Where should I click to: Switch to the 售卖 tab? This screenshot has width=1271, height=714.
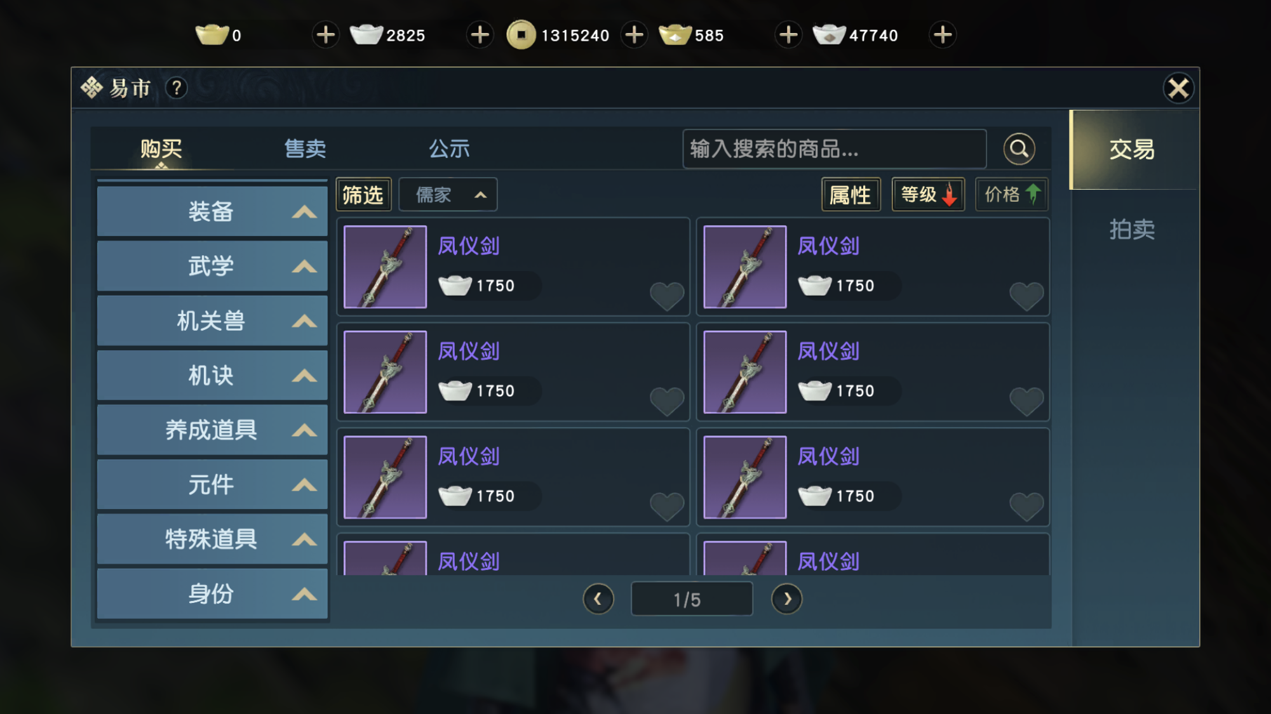click(305, 149)
